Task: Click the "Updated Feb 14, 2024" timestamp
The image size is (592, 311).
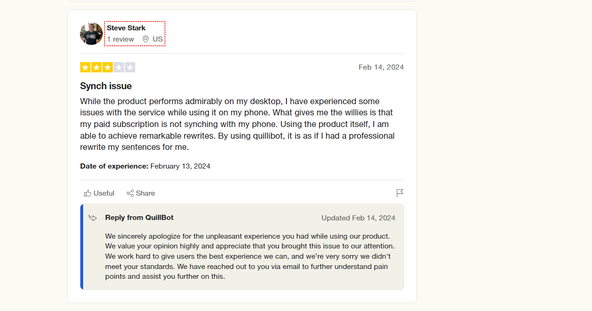Action: [x=358, y=218]
